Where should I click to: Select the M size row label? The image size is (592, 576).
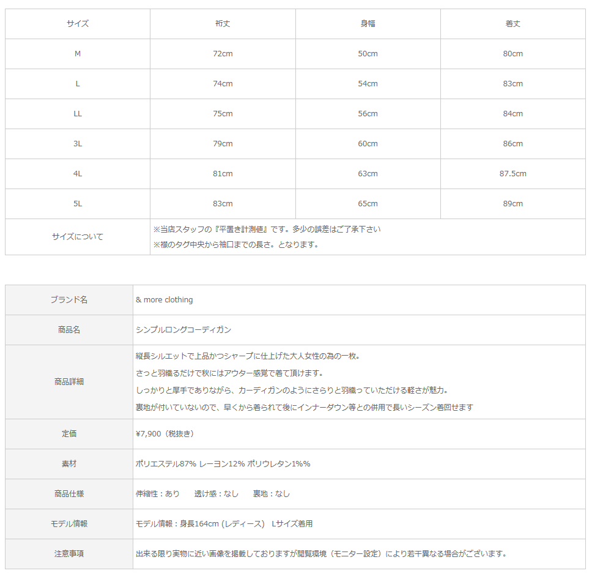click(78, 54)
